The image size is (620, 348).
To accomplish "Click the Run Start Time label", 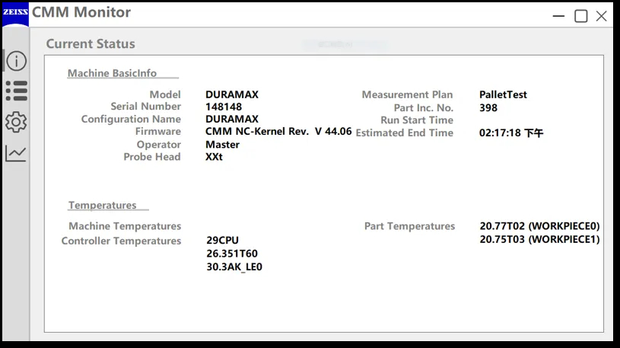I will [417, 120].
